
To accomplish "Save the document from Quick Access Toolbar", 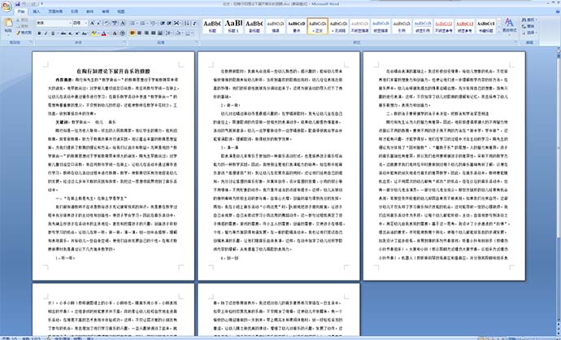I will pos(18,3).
